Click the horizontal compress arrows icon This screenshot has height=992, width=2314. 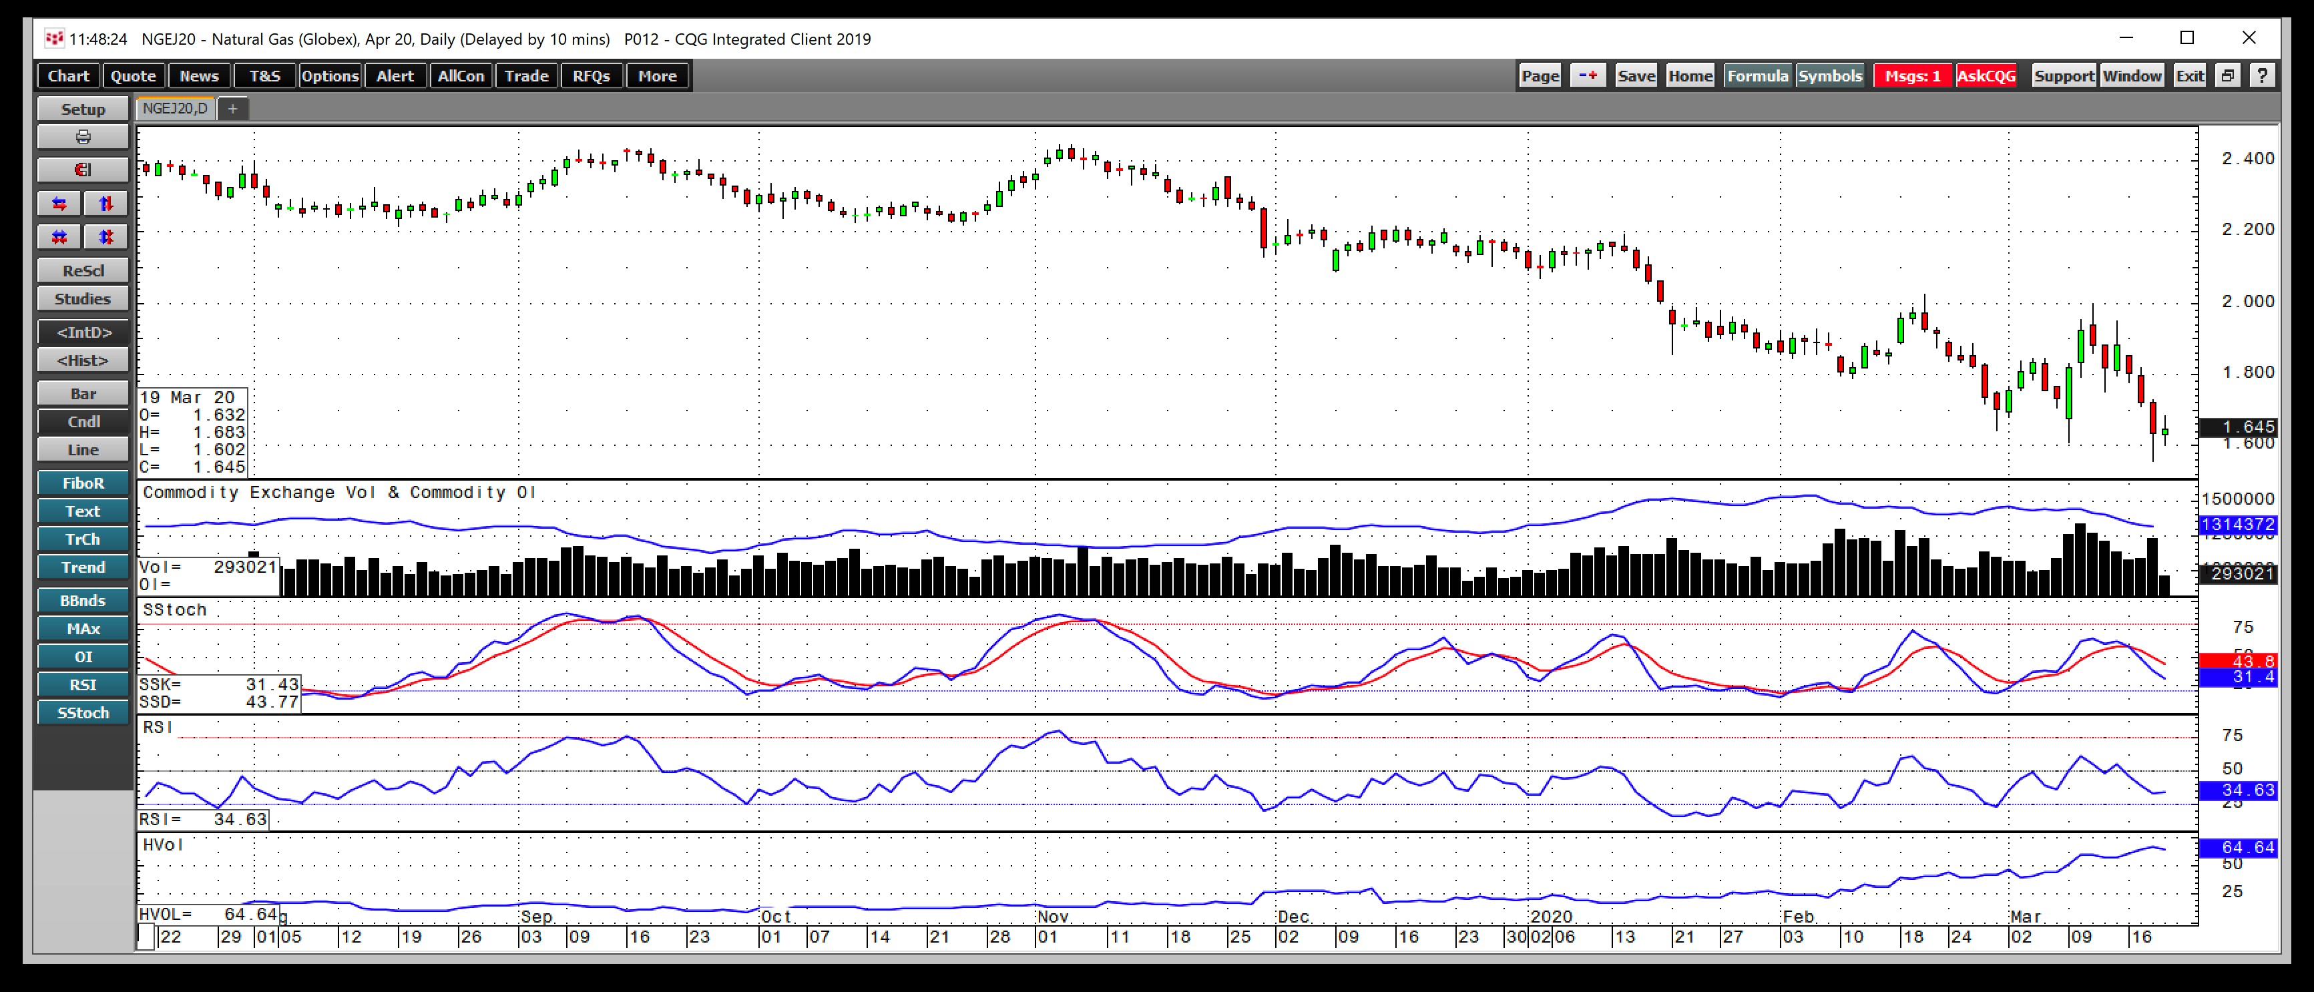point(59,237)
